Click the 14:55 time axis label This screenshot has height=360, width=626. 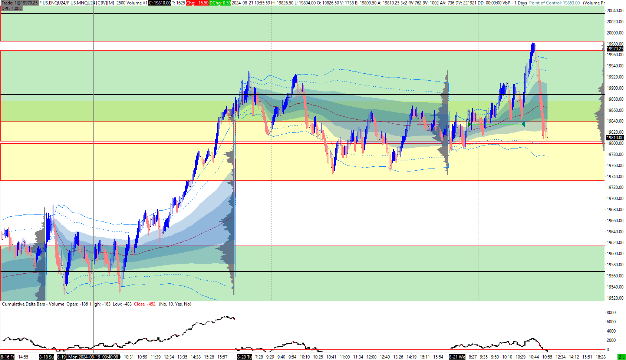point(23,357)
